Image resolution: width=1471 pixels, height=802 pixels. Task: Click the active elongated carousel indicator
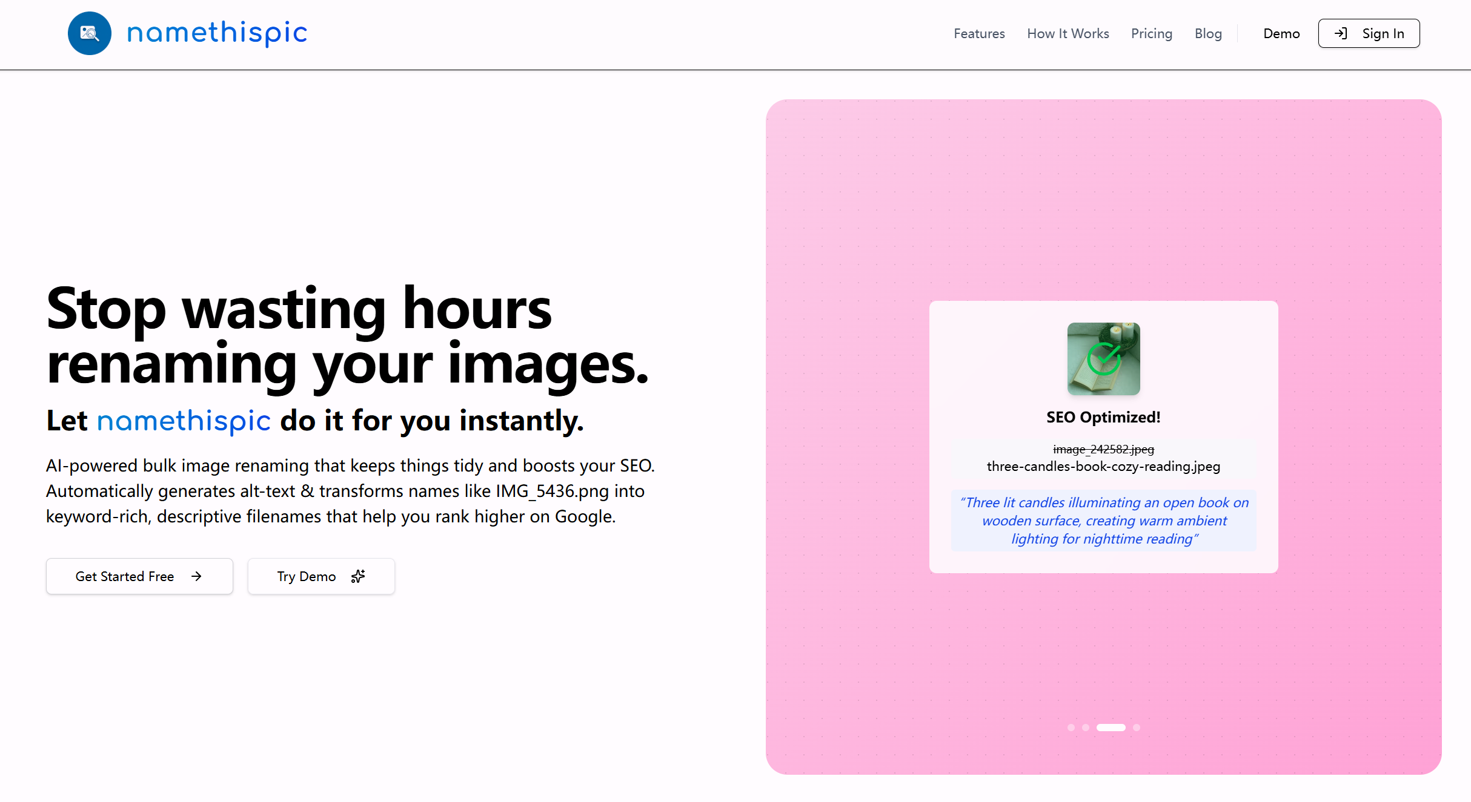(1111, 728)
